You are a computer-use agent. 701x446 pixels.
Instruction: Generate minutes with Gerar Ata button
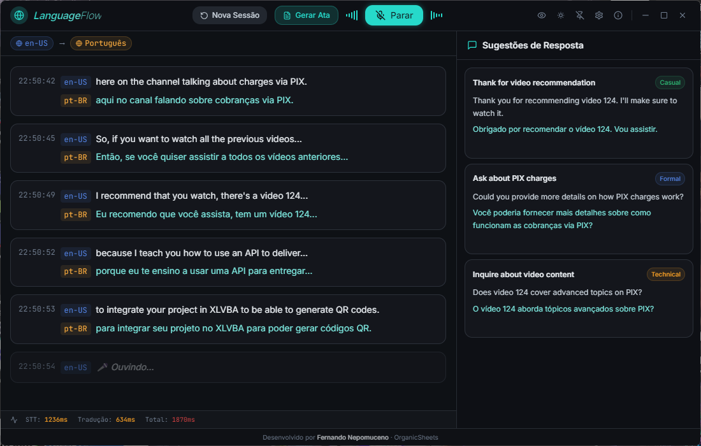[x=307, y=15]
